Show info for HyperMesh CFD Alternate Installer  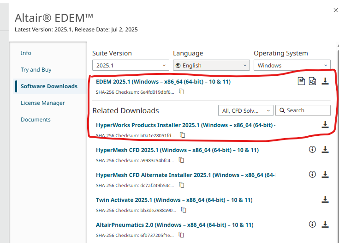[312, 174]
